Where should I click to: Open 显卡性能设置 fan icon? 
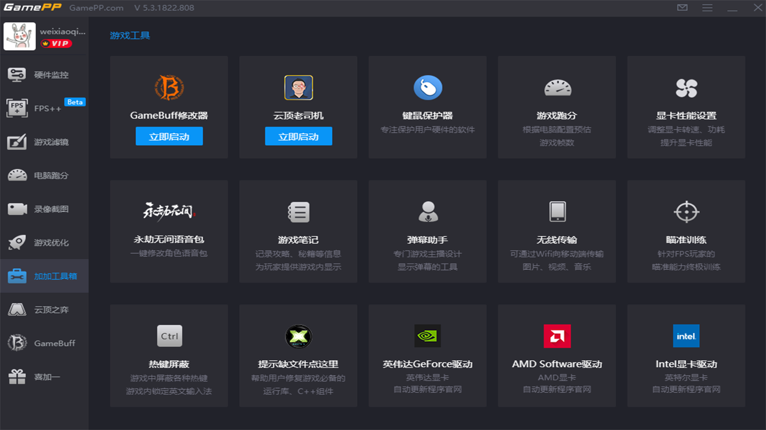(686, 88)
